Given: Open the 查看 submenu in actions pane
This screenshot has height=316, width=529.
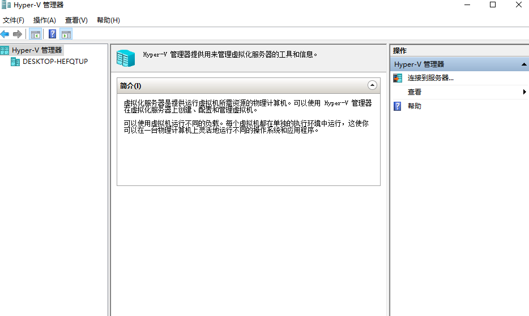Looking at the screenshot, I should pyautogui.click(x=459, y=92).
